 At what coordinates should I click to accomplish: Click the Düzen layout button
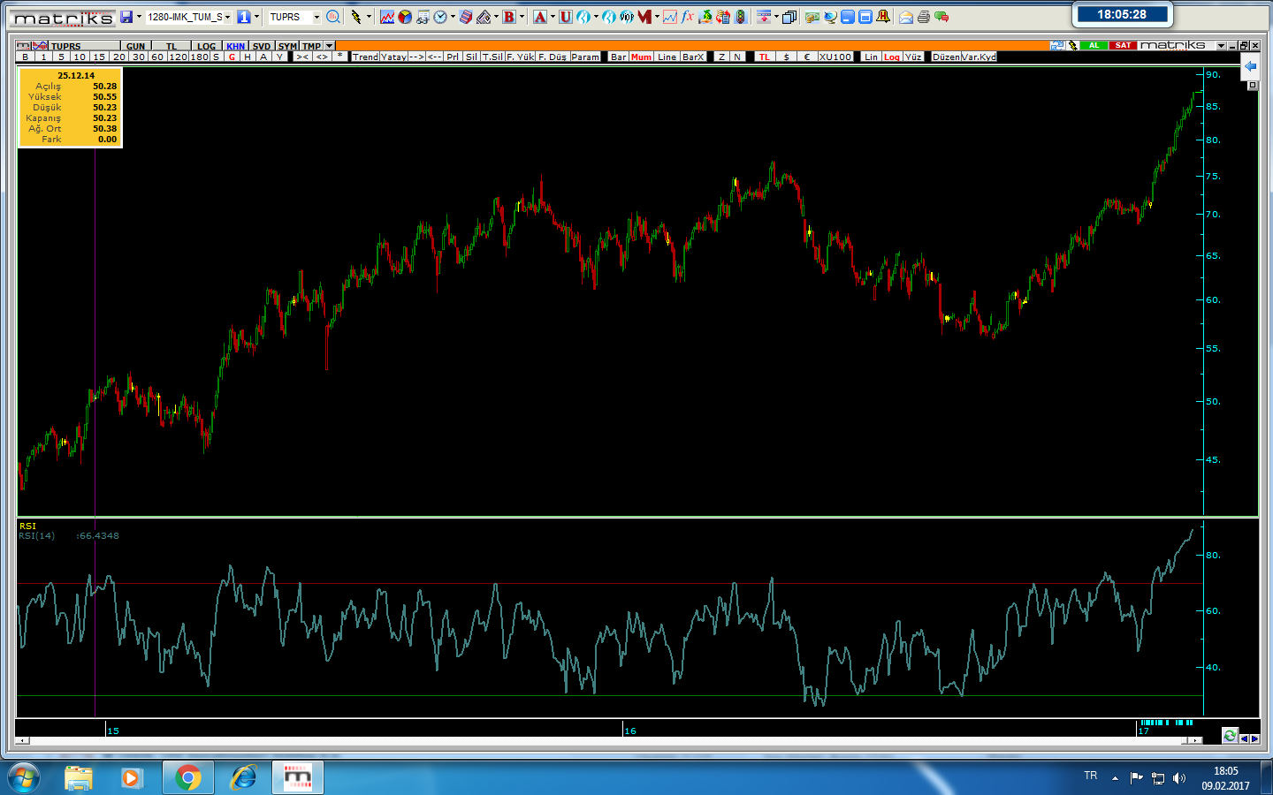[x=946, y=57]
